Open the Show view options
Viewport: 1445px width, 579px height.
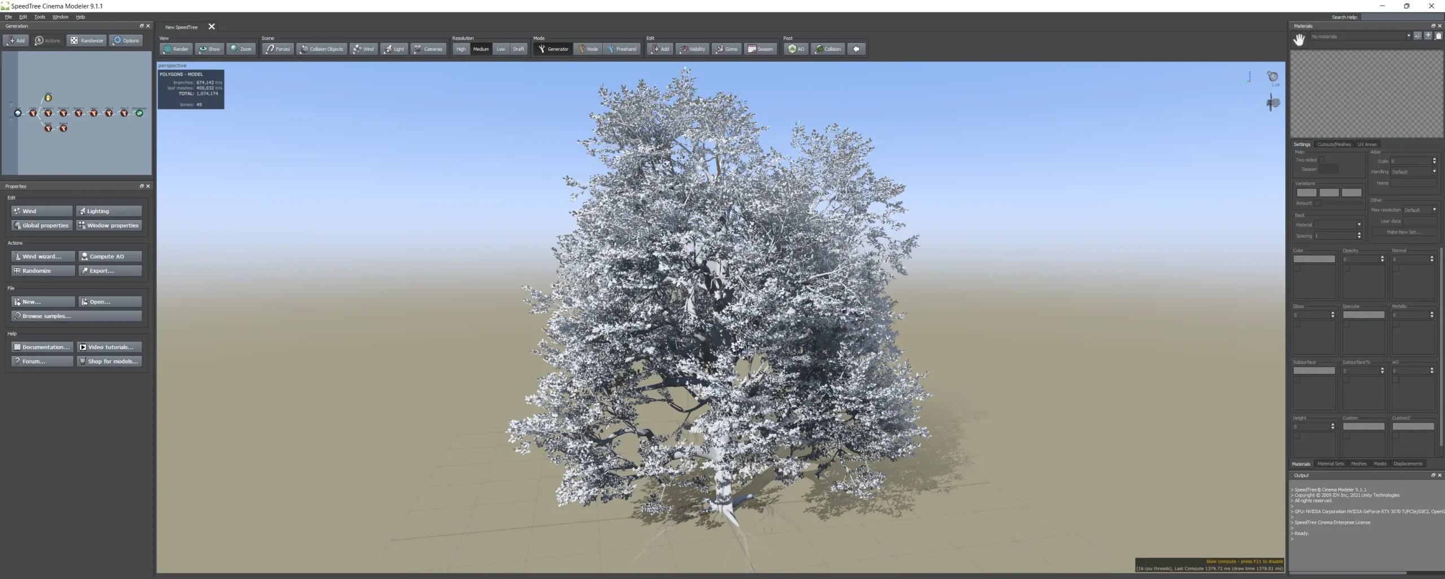pyautogui.click(x=209, y=49)
